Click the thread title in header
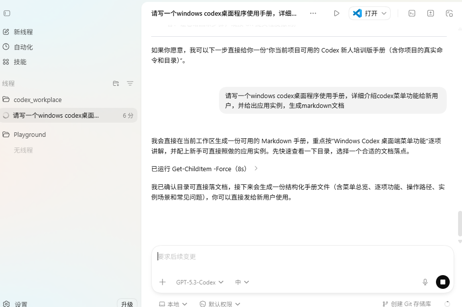The height and width of the screenshot is (307, 462). tap(224, 13)
